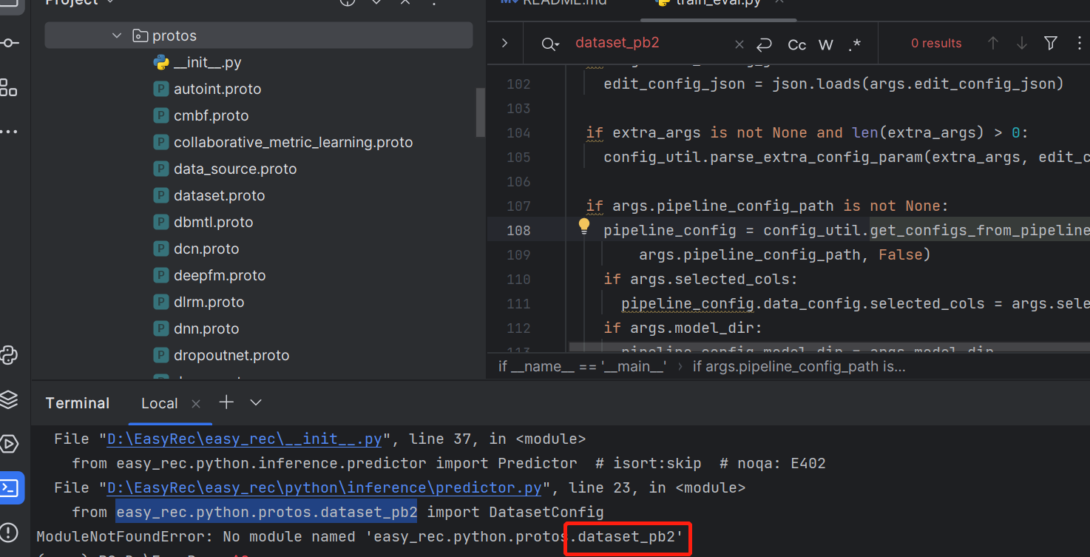Collapse the protos folder
Screen dimensions: 1090x557
[x=116, y=36]
